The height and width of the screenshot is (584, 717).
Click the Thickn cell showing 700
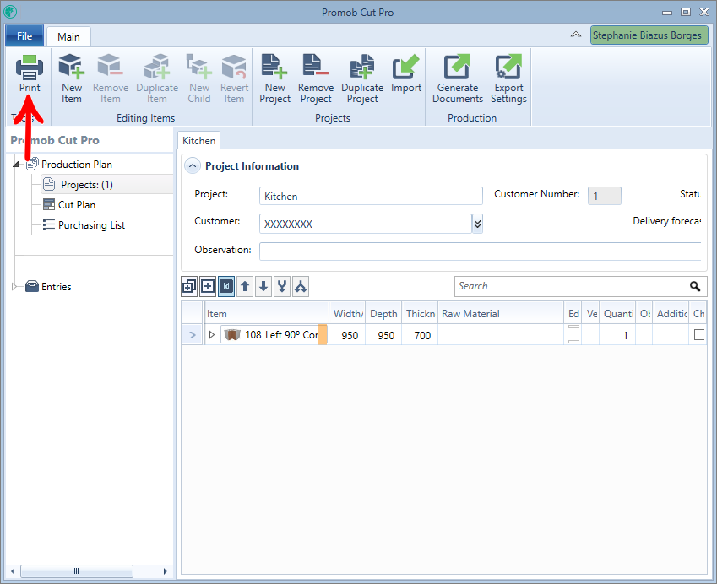421,335
